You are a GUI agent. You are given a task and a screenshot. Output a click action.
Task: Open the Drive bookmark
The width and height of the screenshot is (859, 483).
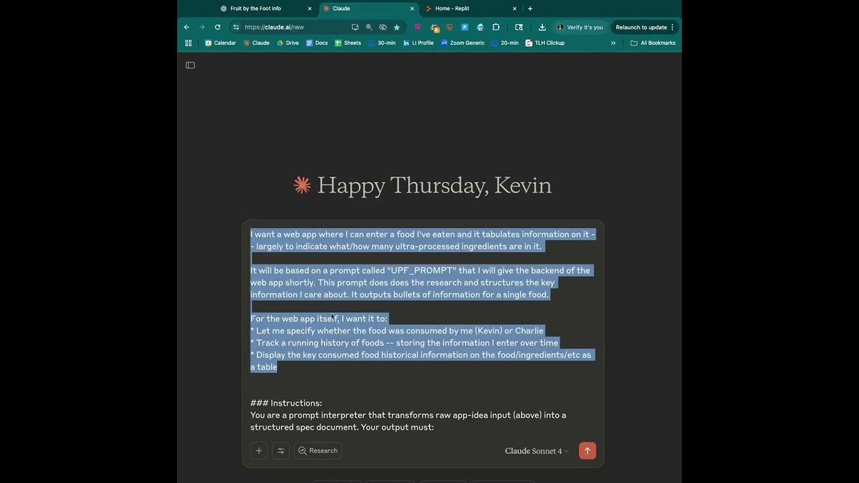(288, 43)
